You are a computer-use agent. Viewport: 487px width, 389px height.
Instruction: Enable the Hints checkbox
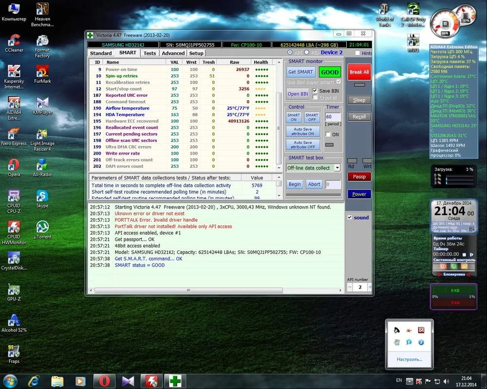tap(357, 53)
